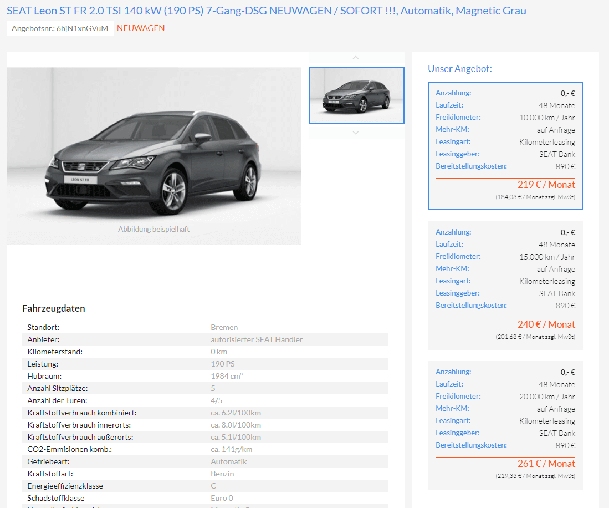Click the CO2 value 'ca. 141g/km'
Screen dimensions: 609x508
[232, 449]
